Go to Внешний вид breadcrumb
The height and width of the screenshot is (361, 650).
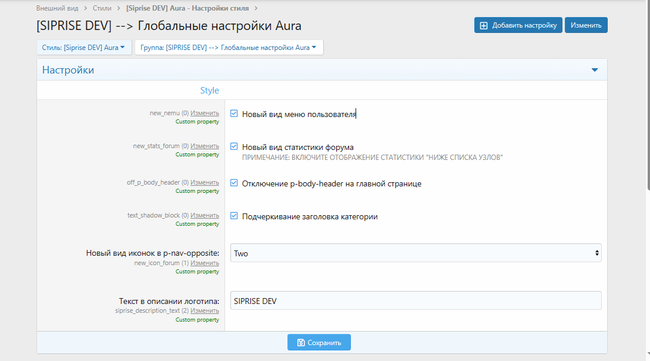point(57,8)
